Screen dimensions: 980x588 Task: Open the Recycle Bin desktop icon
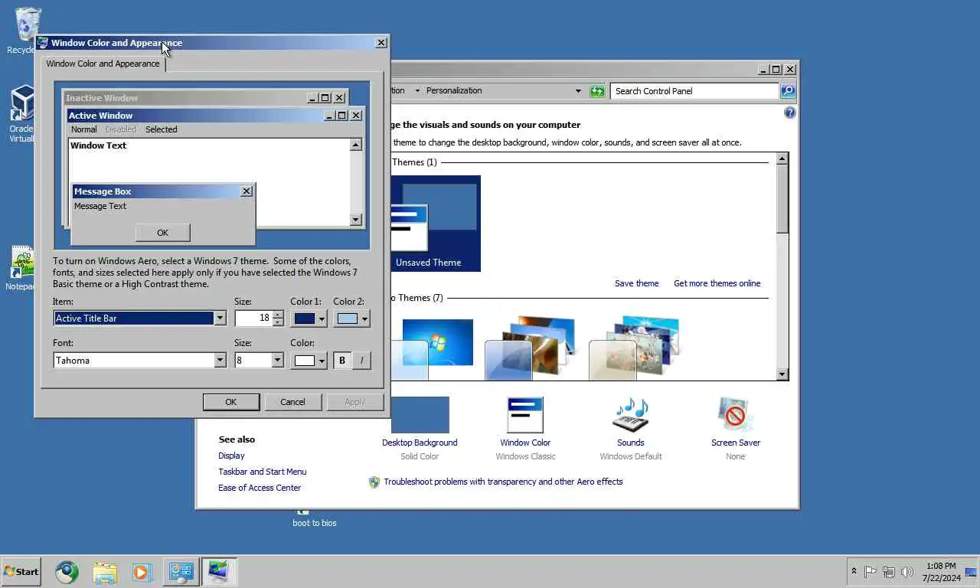coord(28,24)
